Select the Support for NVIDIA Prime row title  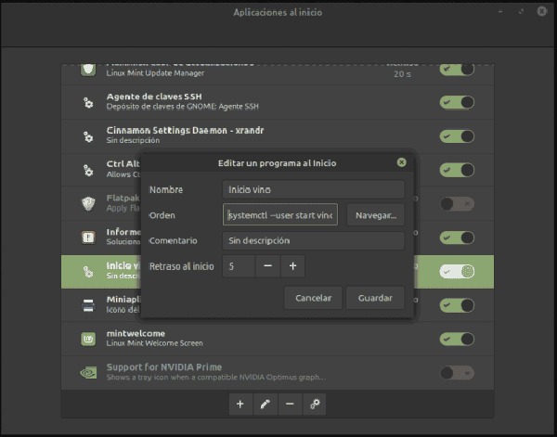click(164, 367)
